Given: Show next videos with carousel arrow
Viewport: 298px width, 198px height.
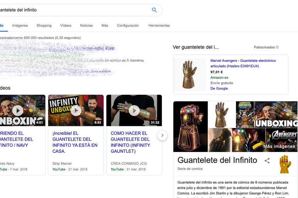Looking at the screenshot, I should pos(162,135).
